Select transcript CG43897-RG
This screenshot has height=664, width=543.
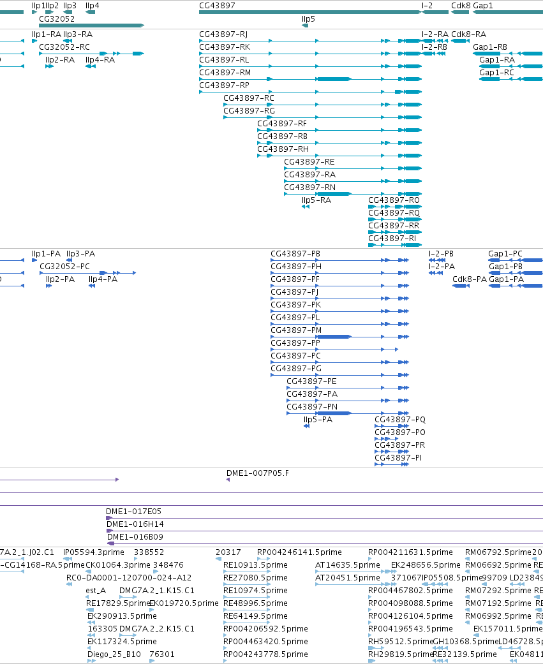(x=249, y=110)
